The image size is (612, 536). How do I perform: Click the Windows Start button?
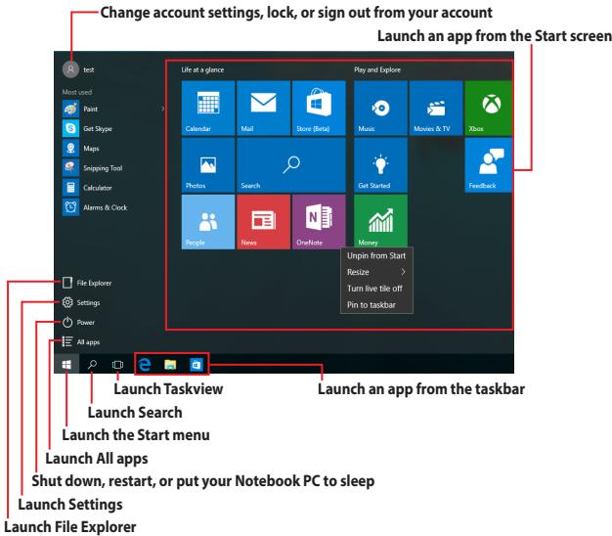click(66, 364)
